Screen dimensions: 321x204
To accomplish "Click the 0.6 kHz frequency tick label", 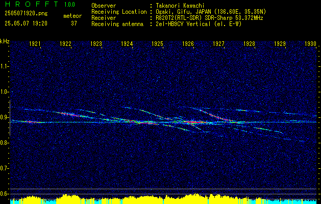I will point(4,194).
